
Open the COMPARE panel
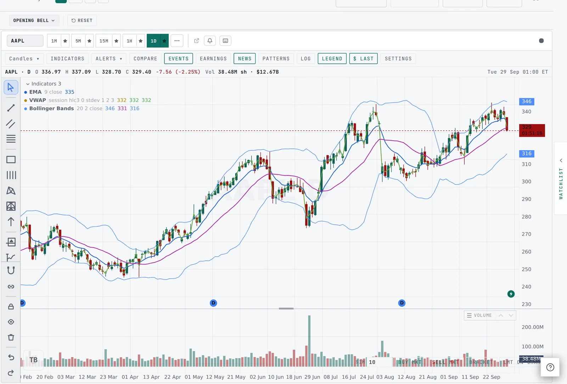[145, 58]
